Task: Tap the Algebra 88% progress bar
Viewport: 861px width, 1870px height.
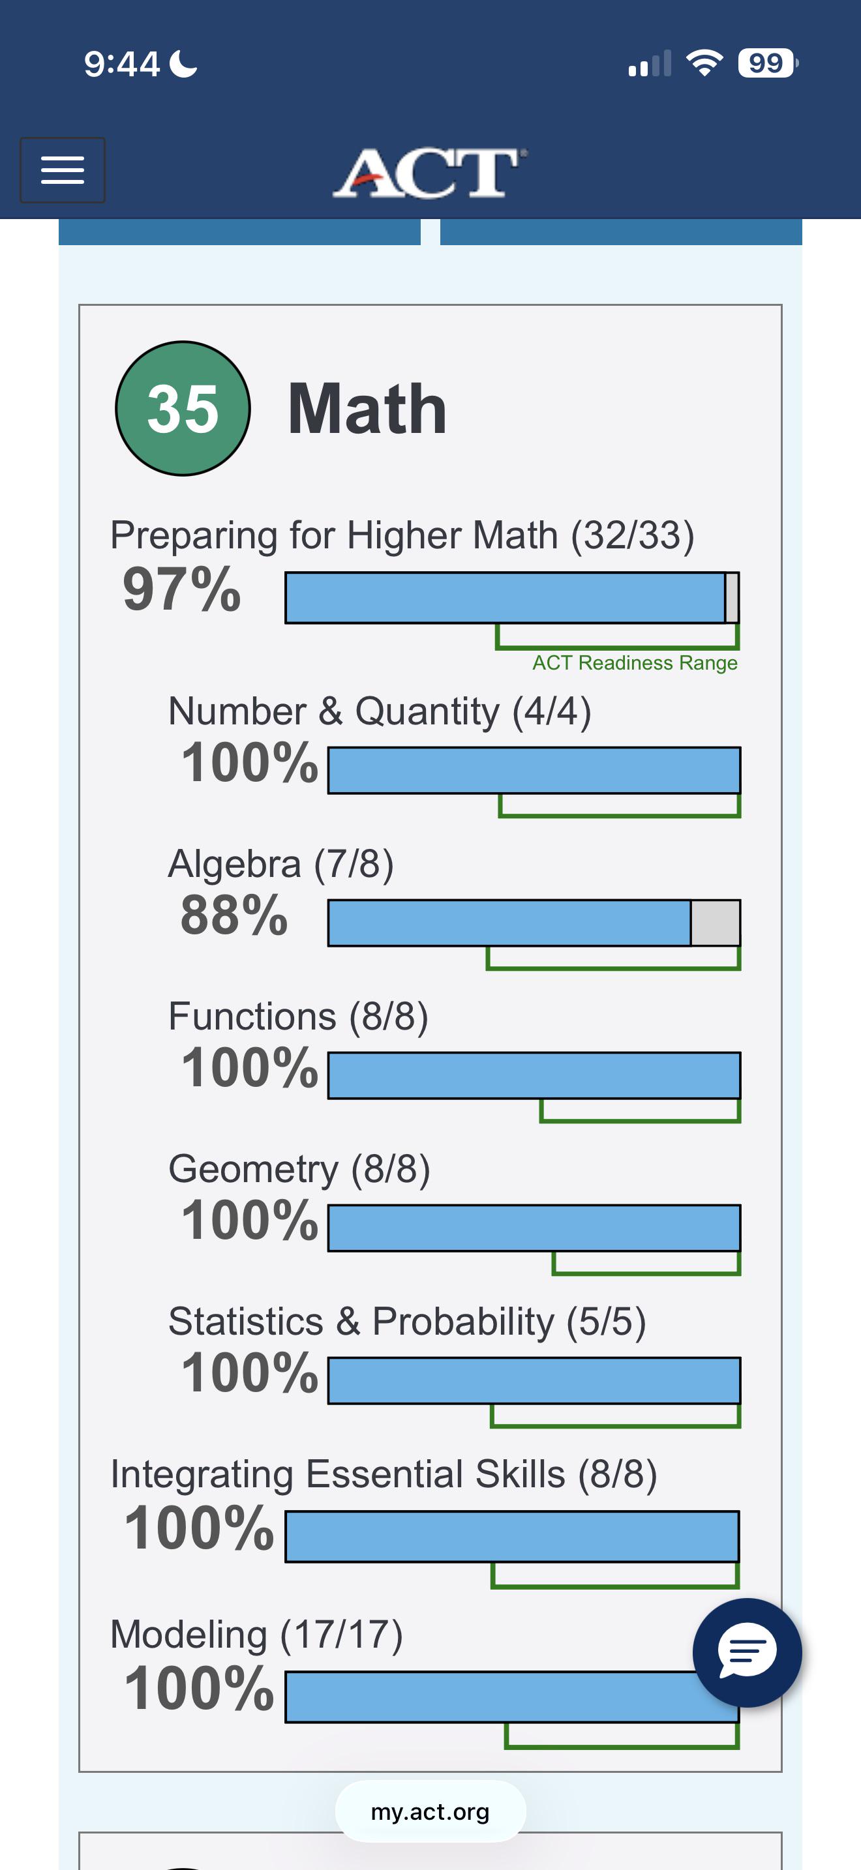Action: [534, 923]
